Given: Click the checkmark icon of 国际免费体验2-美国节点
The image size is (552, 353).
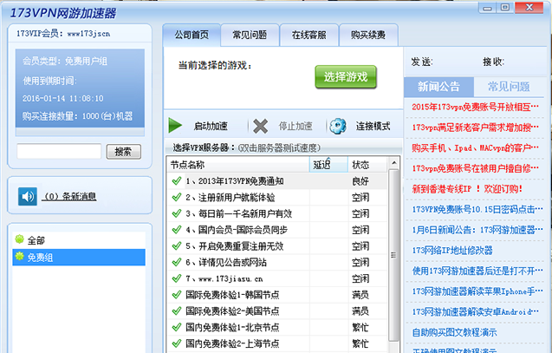Looking at the screenshot, I should pos(177,311).
